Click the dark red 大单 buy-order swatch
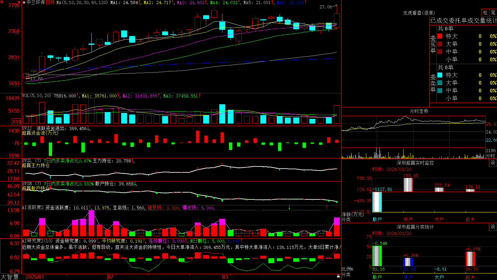The height and width of the screenshot is (280, 497). (x=440, y=44)
